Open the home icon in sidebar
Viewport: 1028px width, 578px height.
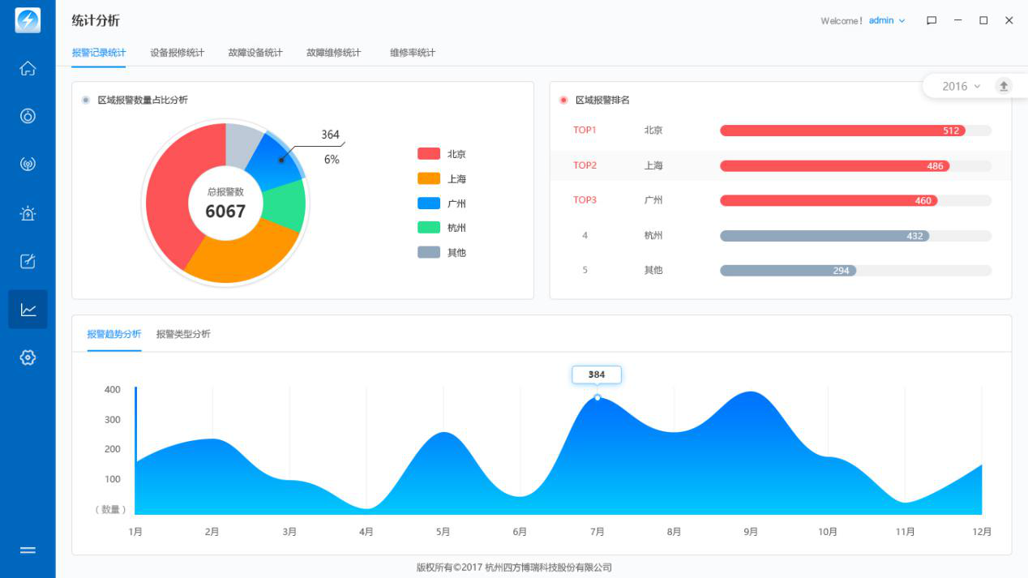[x=28, y=69]
